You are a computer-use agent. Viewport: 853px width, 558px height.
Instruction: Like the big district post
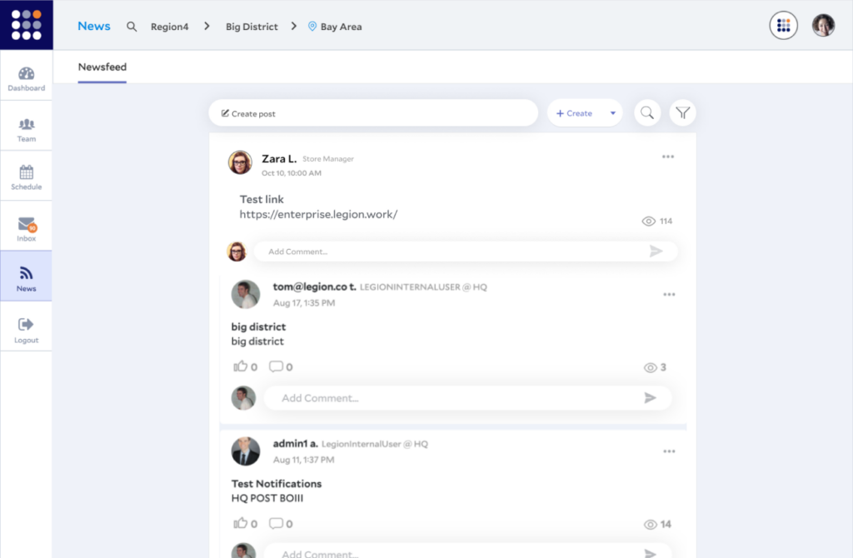click(x=241, y=366)
